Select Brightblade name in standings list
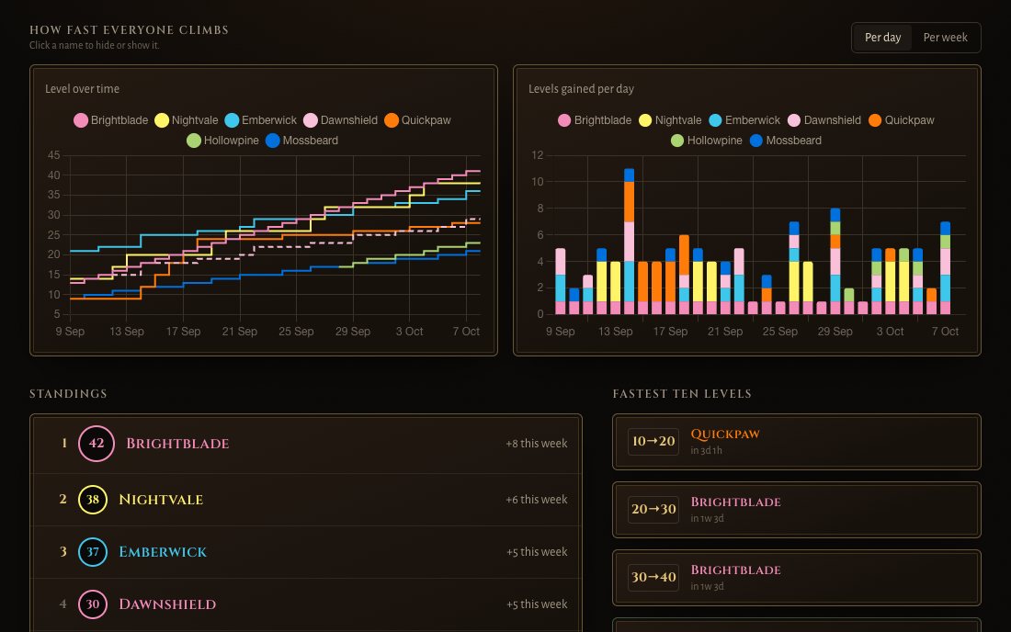 click(177, 444)
